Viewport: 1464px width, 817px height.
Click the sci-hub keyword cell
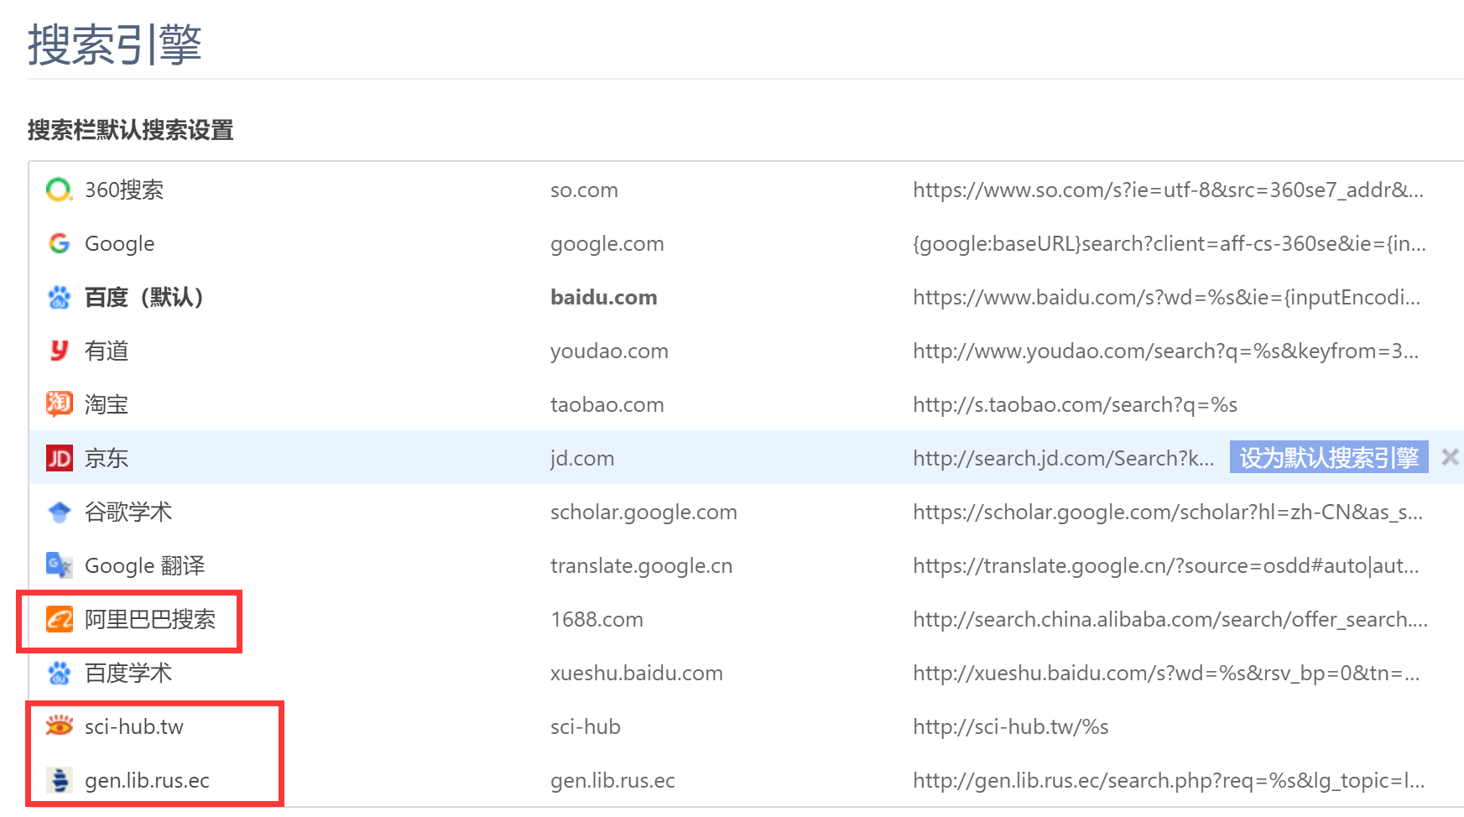pyautogui.click(x=586, y=726)
